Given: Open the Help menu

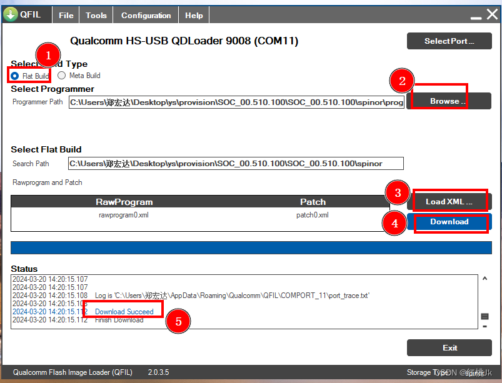Looking at the screenshot, I should 194,16.
